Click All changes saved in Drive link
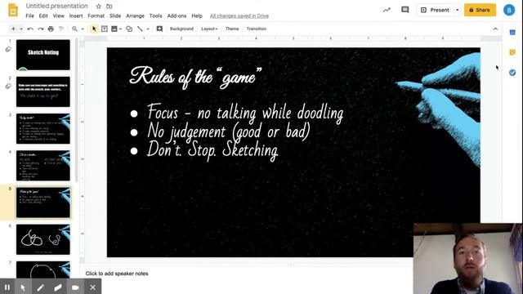Screen dimensions: 523x294 tap(239, 16)
